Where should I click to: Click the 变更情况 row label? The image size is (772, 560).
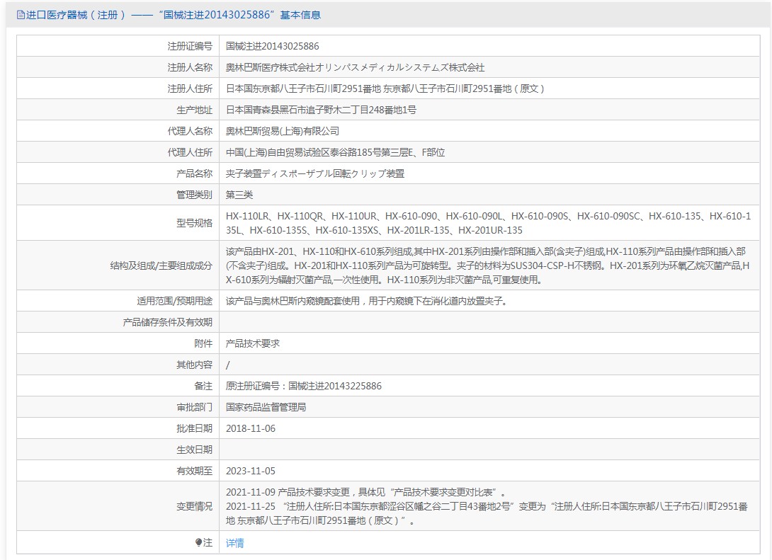(x=194, y=506)
